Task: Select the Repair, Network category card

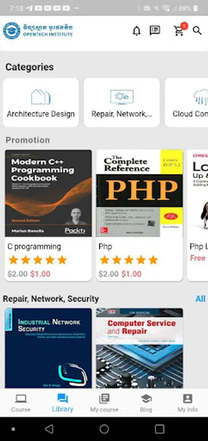Action: [x=122, y=102]
